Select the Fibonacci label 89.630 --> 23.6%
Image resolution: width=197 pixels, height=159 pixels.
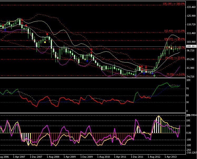click(175, 58)
